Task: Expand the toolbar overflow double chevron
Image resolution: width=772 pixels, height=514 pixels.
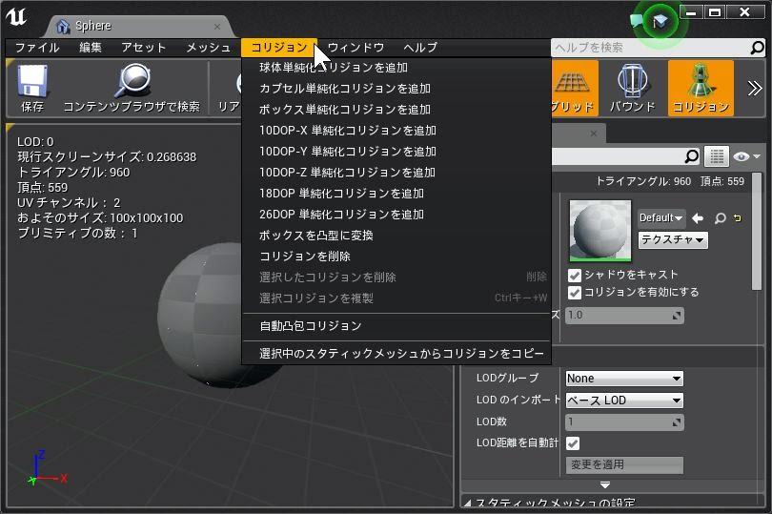Action: click(x=754, y=89)
